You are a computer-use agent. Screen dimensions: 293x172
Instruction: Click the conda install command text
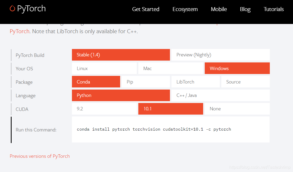pos(154,129)
